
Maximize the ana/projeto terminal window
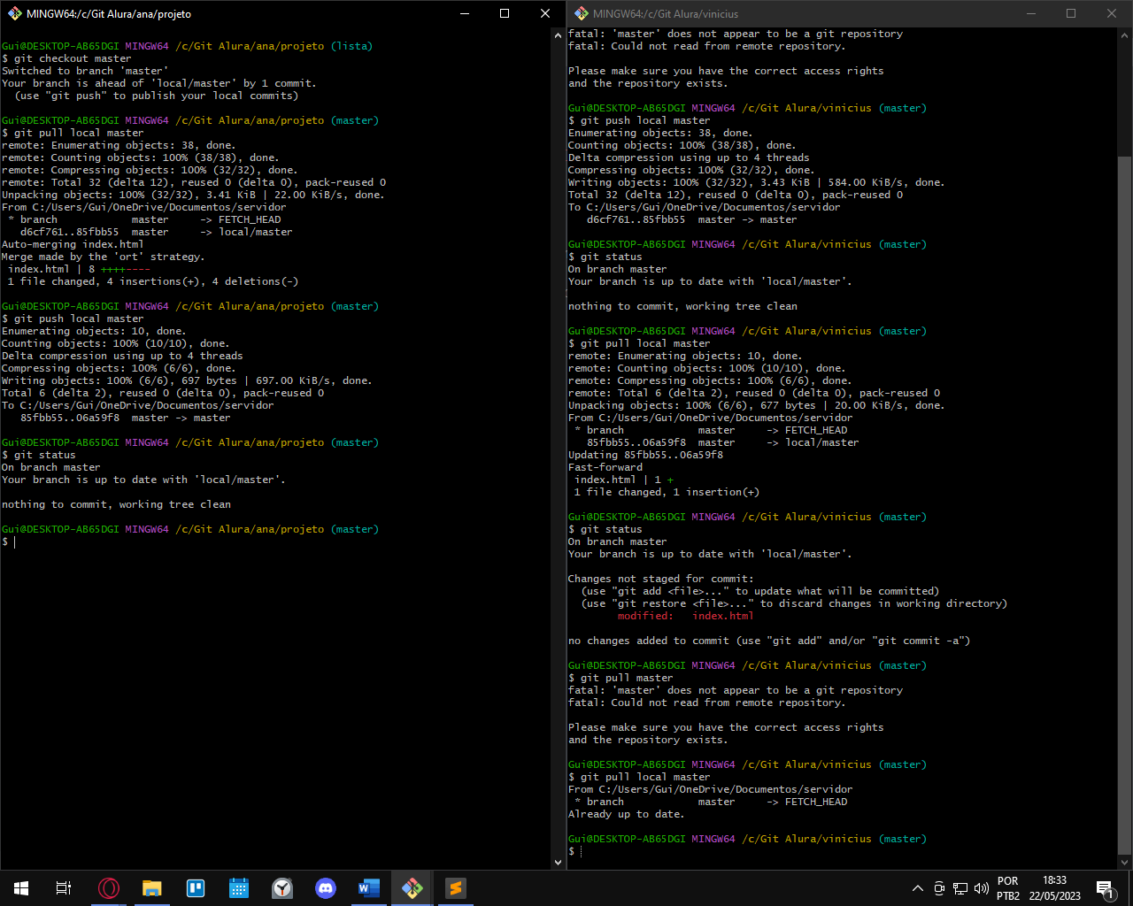pyautogui.click(x=505, y=13)
